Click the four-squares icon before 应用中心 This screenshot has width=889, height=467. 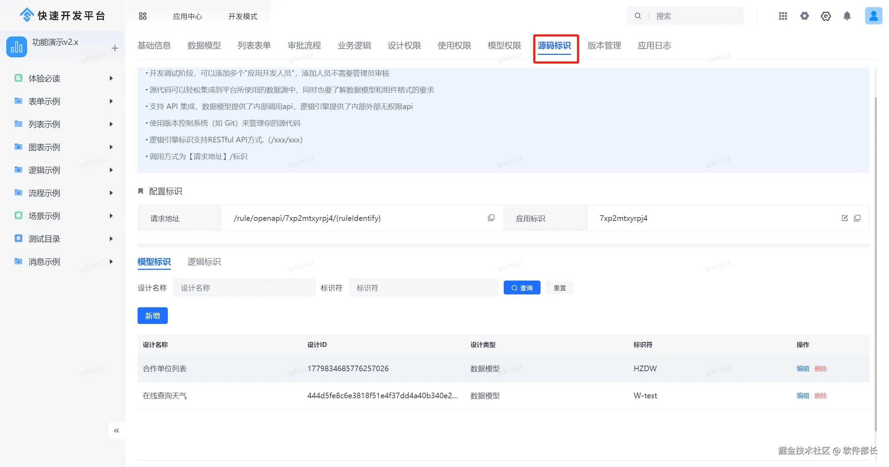143,16
